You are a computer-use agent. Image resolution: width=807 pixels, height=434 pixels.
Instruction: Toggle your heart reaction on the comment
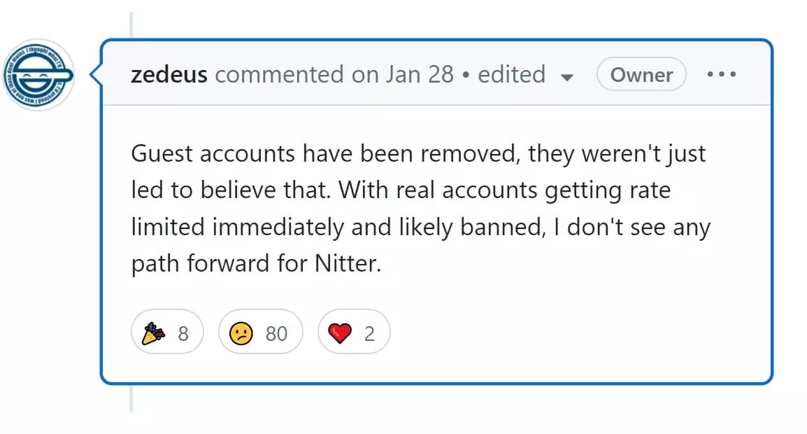(352, 332)
